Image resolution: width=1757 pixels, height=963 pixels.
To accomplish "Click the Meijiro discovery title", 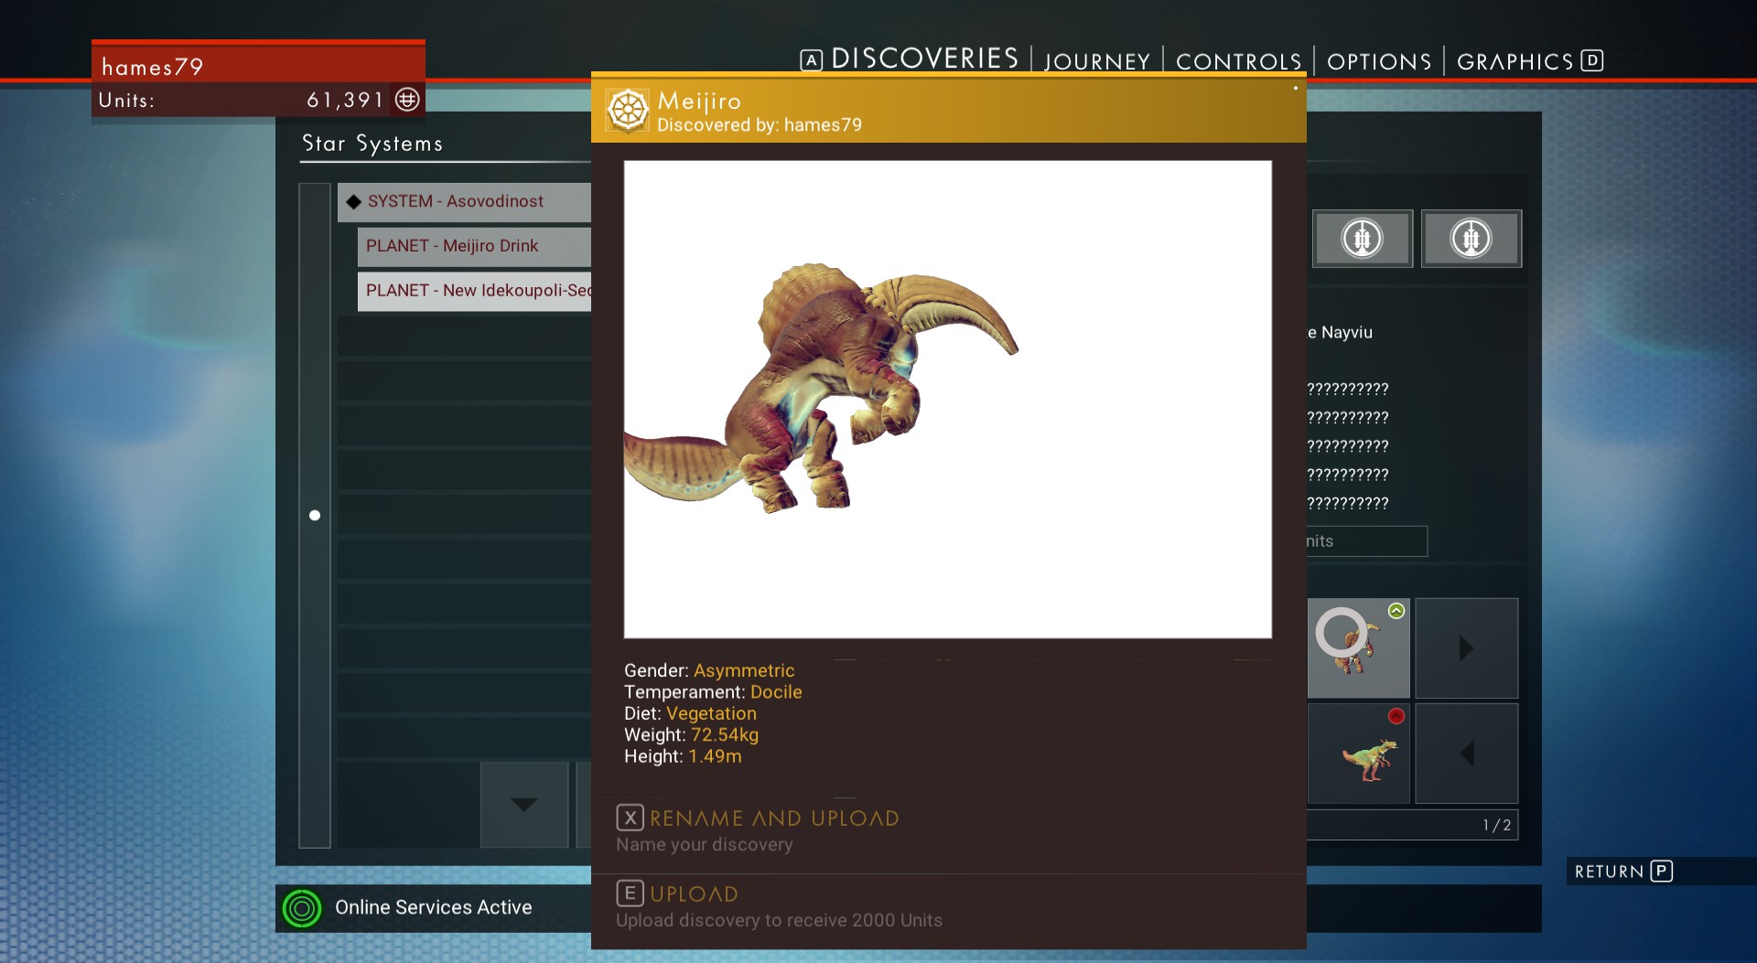I will [x=699, y=101].
